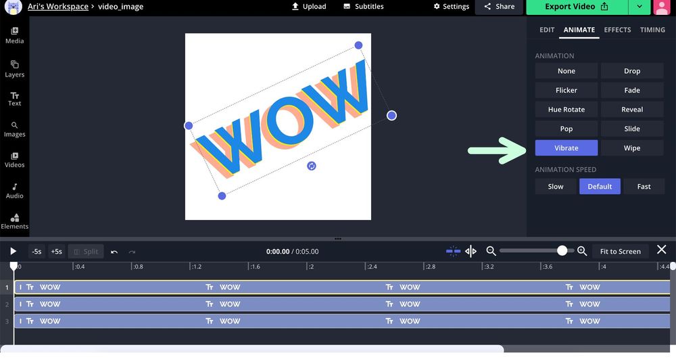Switch to the TIMING tab
Image resolution: width=676 pixels, height=360 pixels.
pyautogui.click(x=652, y=30)
